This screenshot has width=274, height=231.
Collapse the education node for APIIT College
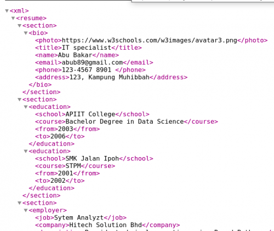pos(26,107)
